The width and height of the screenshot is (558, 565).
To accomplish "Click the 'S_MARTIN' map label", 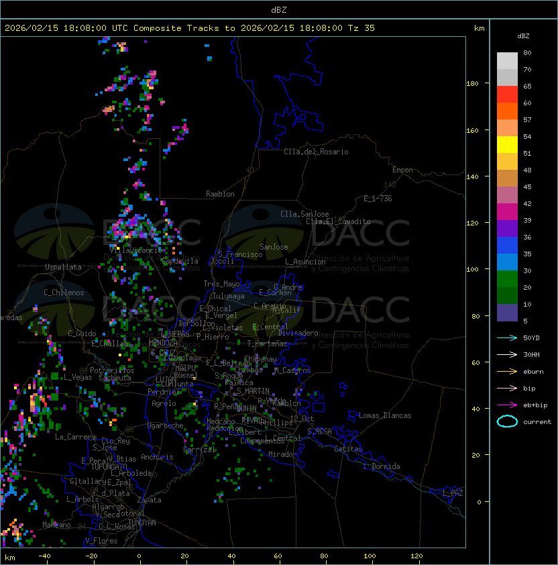I will (253, 391).
